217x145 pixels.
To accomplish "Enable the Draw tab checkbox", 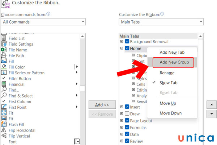I will point(127,114).
